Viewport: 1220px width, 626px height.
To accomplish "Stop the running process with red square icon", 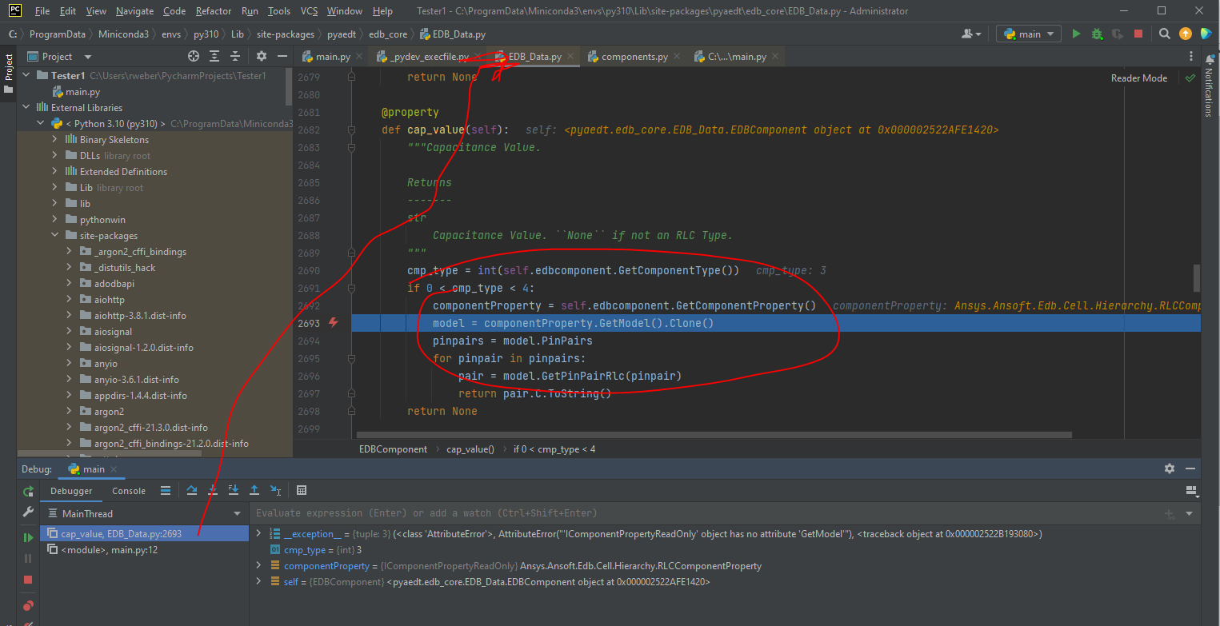I will tap(1137, 34).
